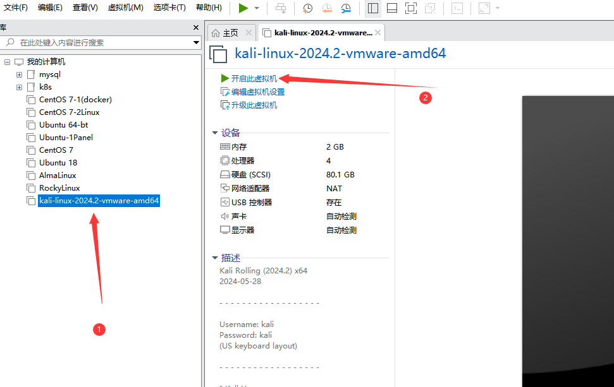
Task: Click the NAT network value
Action: click(x=334, y=188)
